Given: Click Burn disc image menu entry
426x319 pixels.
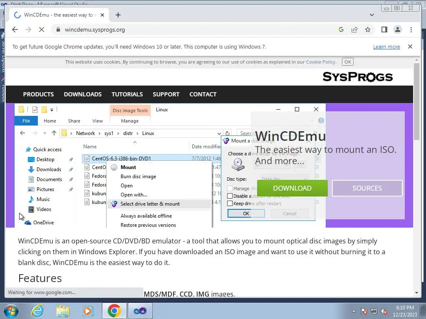Looking at the screenshot, I should tap(138, 176).
